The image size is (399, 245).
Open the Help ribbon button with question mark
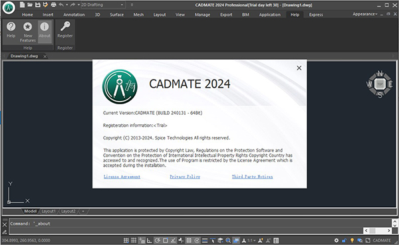(x=11, y=29)
